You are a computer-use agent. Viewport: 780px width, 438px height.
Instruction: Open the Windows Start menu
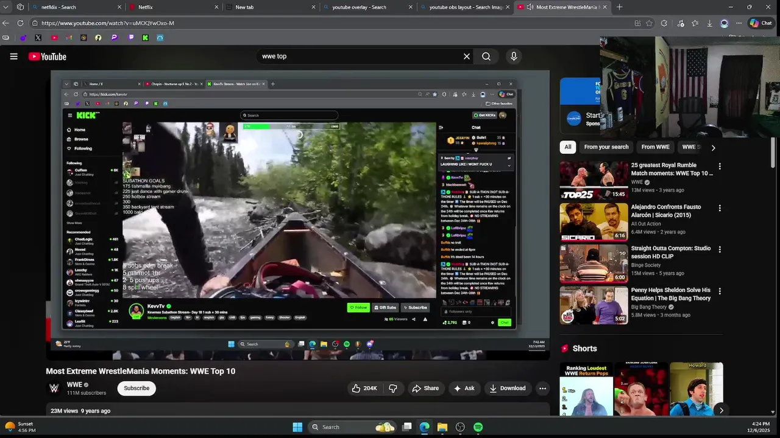(x=297, y=427)
